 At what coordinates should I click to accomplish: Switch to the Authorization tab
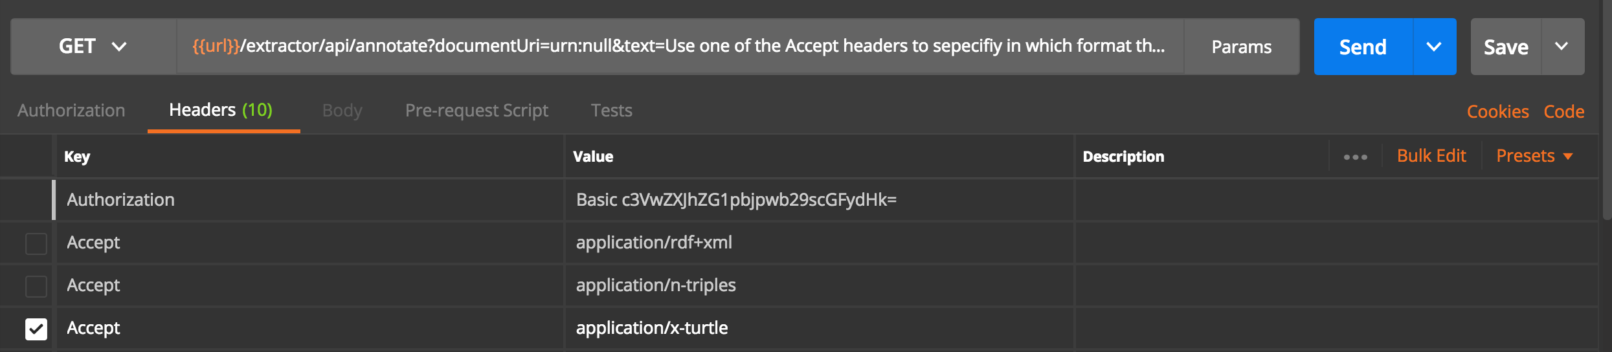point(71,111)
